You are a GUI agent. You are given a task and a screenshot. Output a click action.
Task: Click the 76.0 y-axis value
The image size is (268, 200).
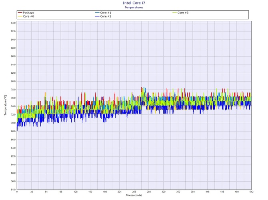[13, 98]
